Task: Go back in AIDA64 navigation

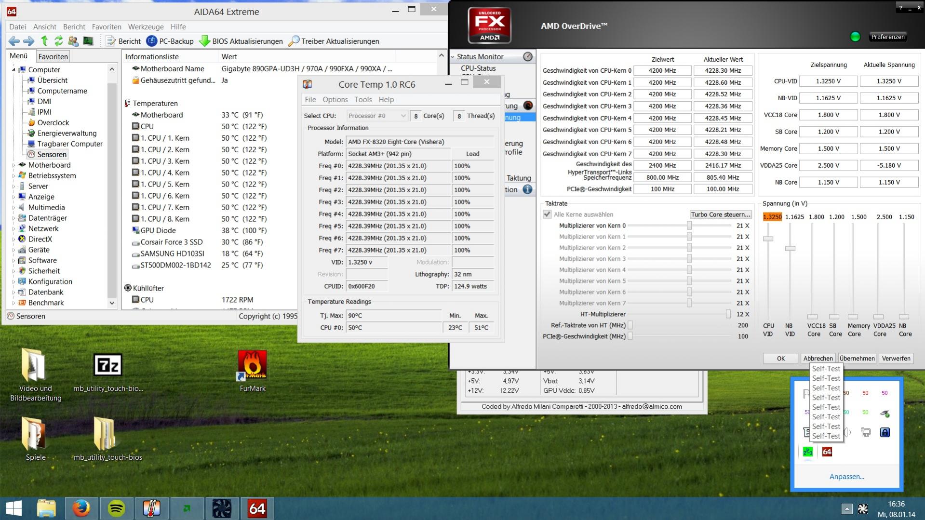Action: coord(14,41)
